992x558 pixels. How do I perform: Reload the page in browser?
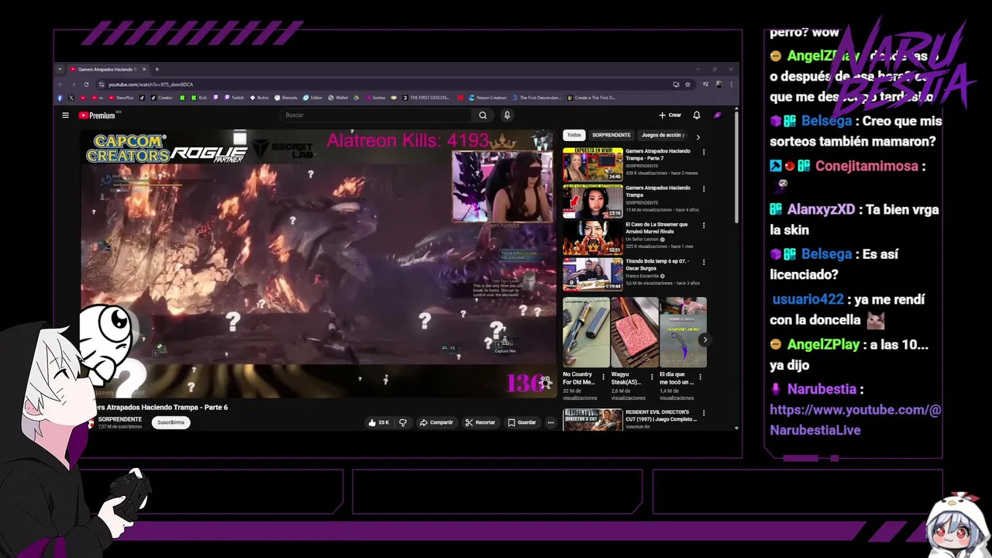click(86, 84)
